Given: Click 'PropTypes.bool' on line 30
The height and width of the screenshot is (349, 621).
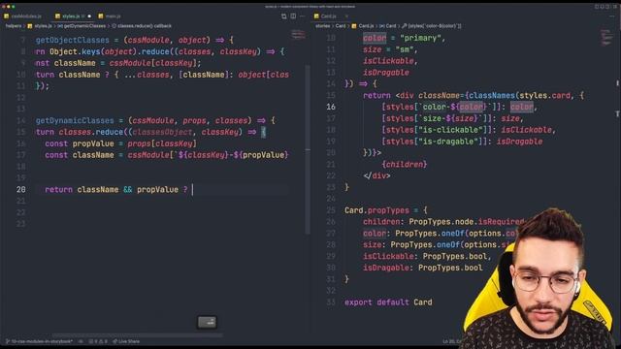Looking at the screenshot, I should point(450,268).
